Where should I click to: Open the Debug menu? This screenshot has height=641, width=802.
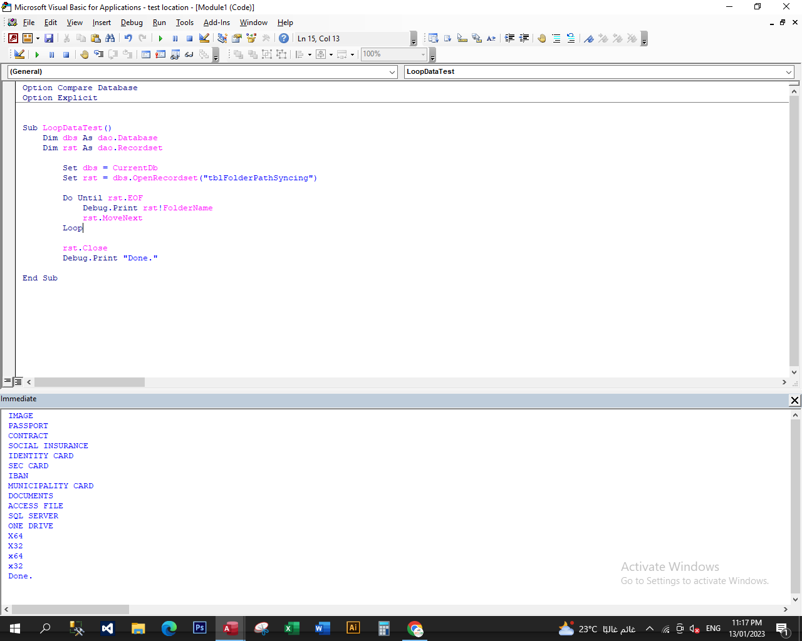coord(132,23)
